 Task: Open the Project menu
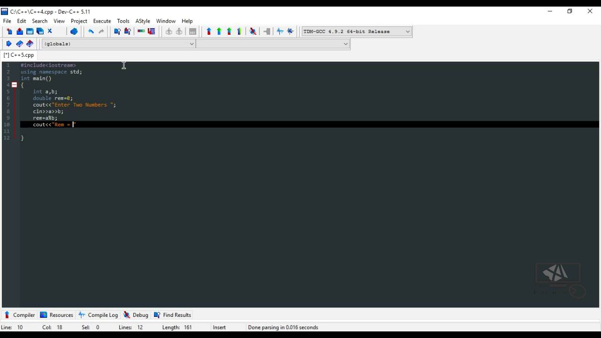click(x=79, y=21)
